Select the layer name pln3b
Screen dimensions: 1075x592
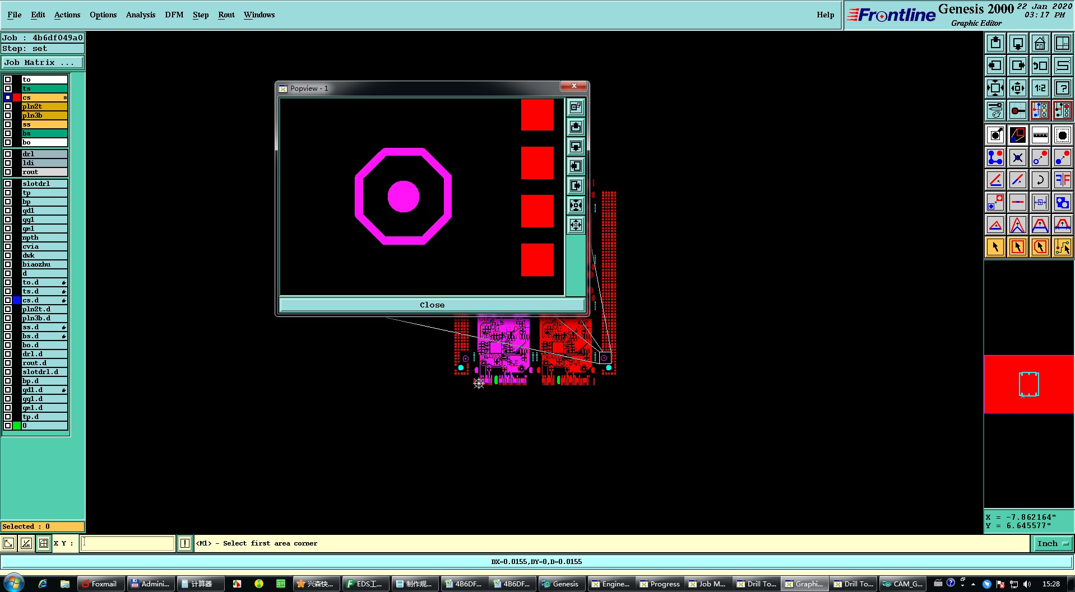pyautogui.click(x=44, y=115)
